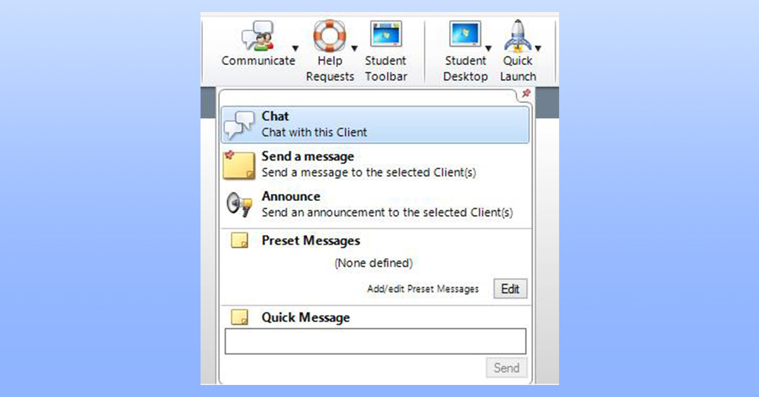The image size is (759, 397).
Task: Click the Student Desktop monitor icon
Action: (x=465, y=36)
